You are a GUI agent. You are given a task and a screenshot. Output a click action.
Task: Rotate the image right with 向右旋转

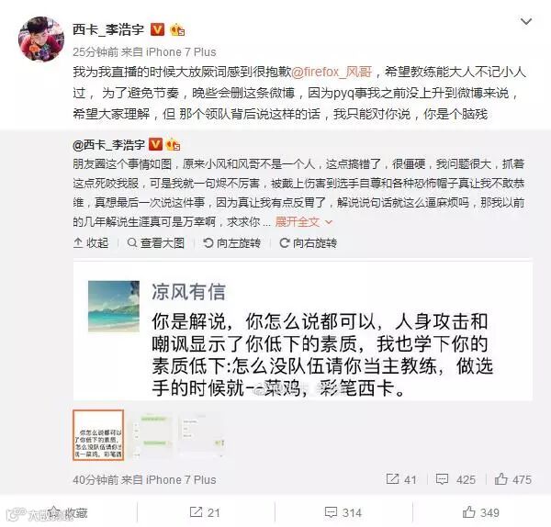point(309,242)
